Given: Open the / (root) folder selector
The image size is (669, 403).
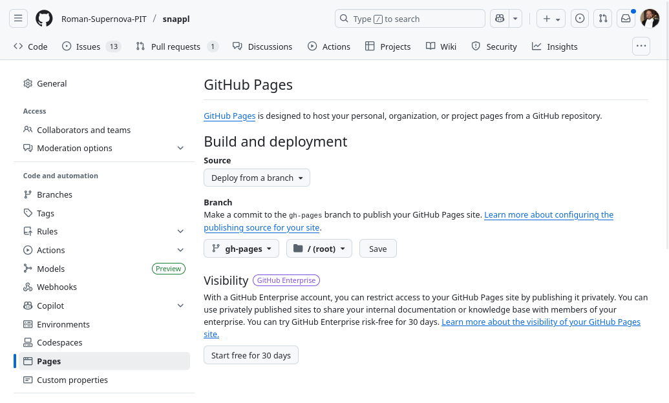Looking at the screenshot, I should click(319, 249).
